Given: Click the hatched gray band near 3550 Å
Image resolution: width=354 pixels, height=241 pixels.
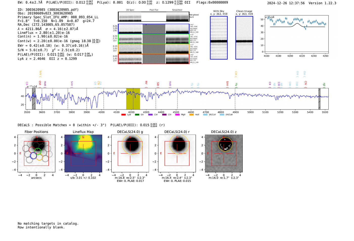Looking at the screenshot, I should coord(34,99).
